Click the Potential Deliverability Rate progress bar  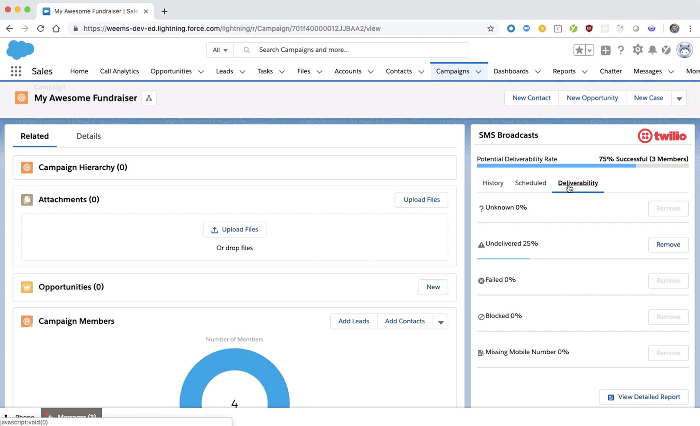[x=582, y=166]
